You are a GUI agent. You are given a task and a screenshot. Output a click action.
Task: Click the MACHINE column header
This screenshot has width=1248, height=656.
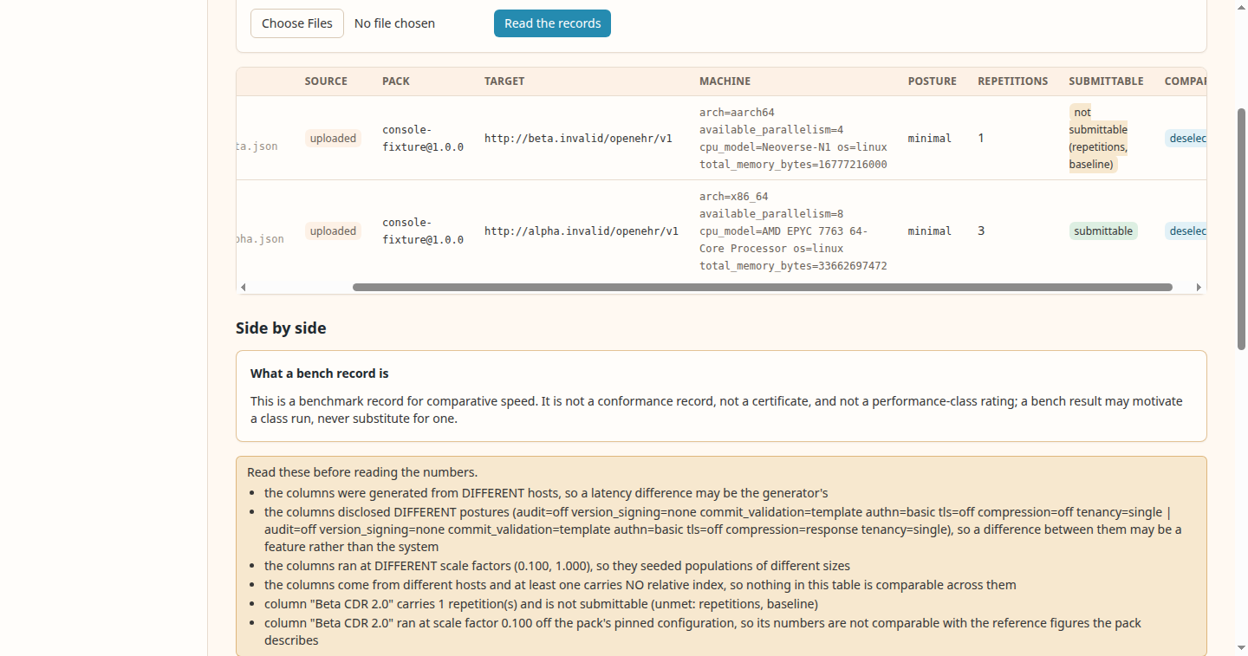pos(725,81)
